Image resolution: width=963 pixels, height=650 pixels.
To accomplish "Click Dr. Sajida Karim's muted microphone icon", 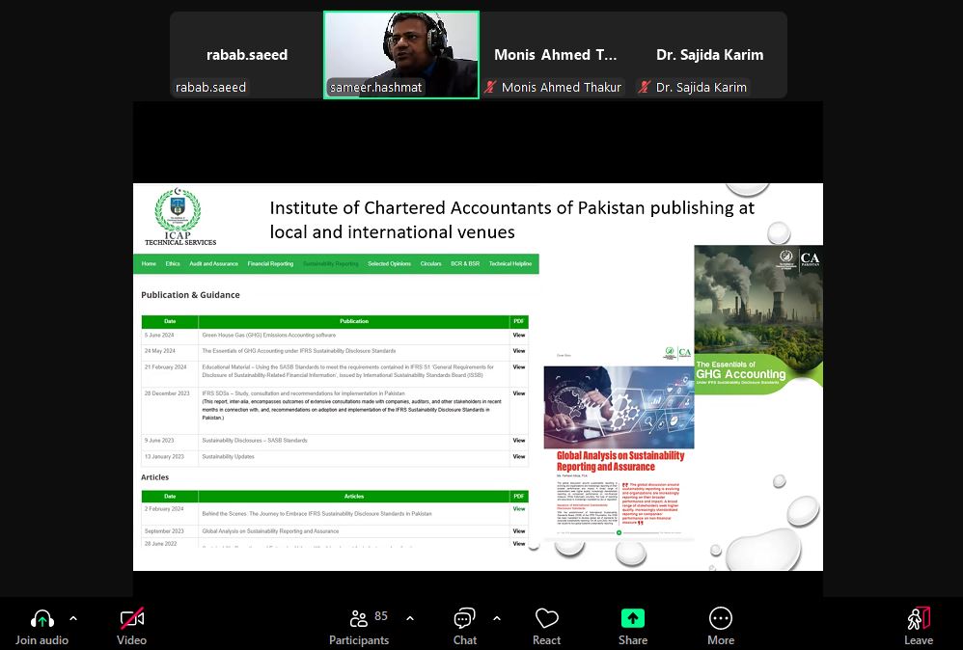I will [645, 87].
